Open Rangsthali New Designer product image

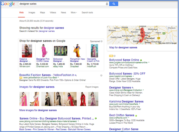pos(77,51)
